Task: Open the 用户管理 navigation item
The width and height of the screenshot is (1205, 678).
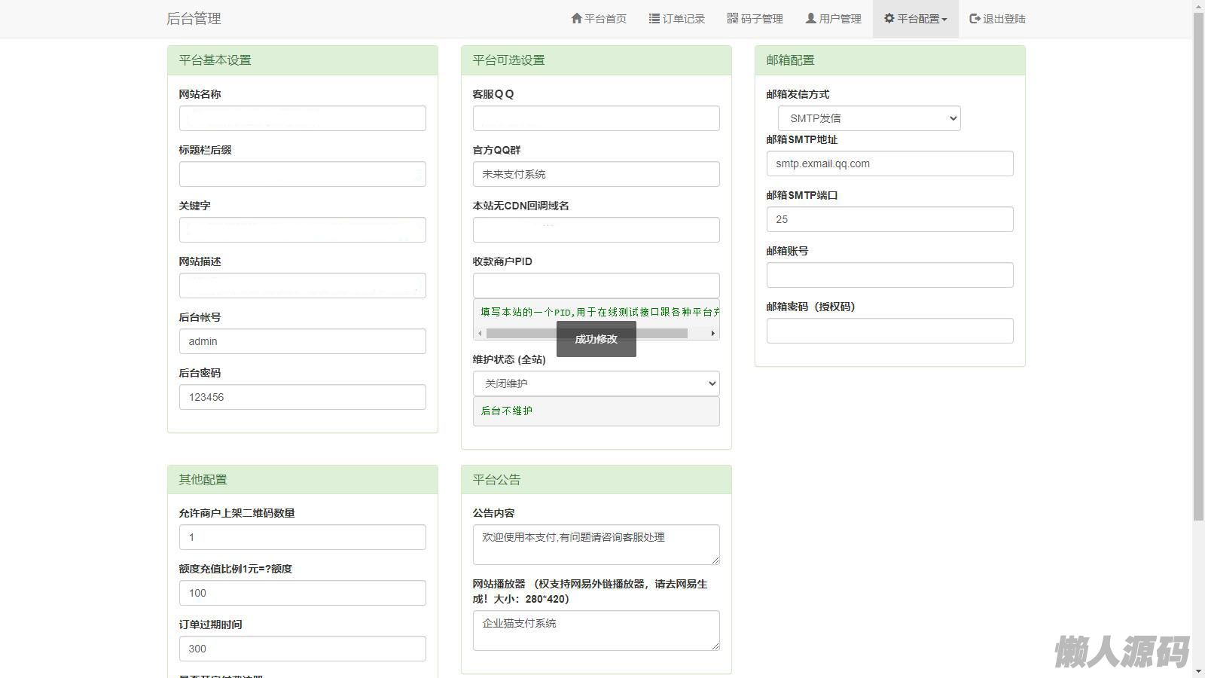Action: [840, 19]
